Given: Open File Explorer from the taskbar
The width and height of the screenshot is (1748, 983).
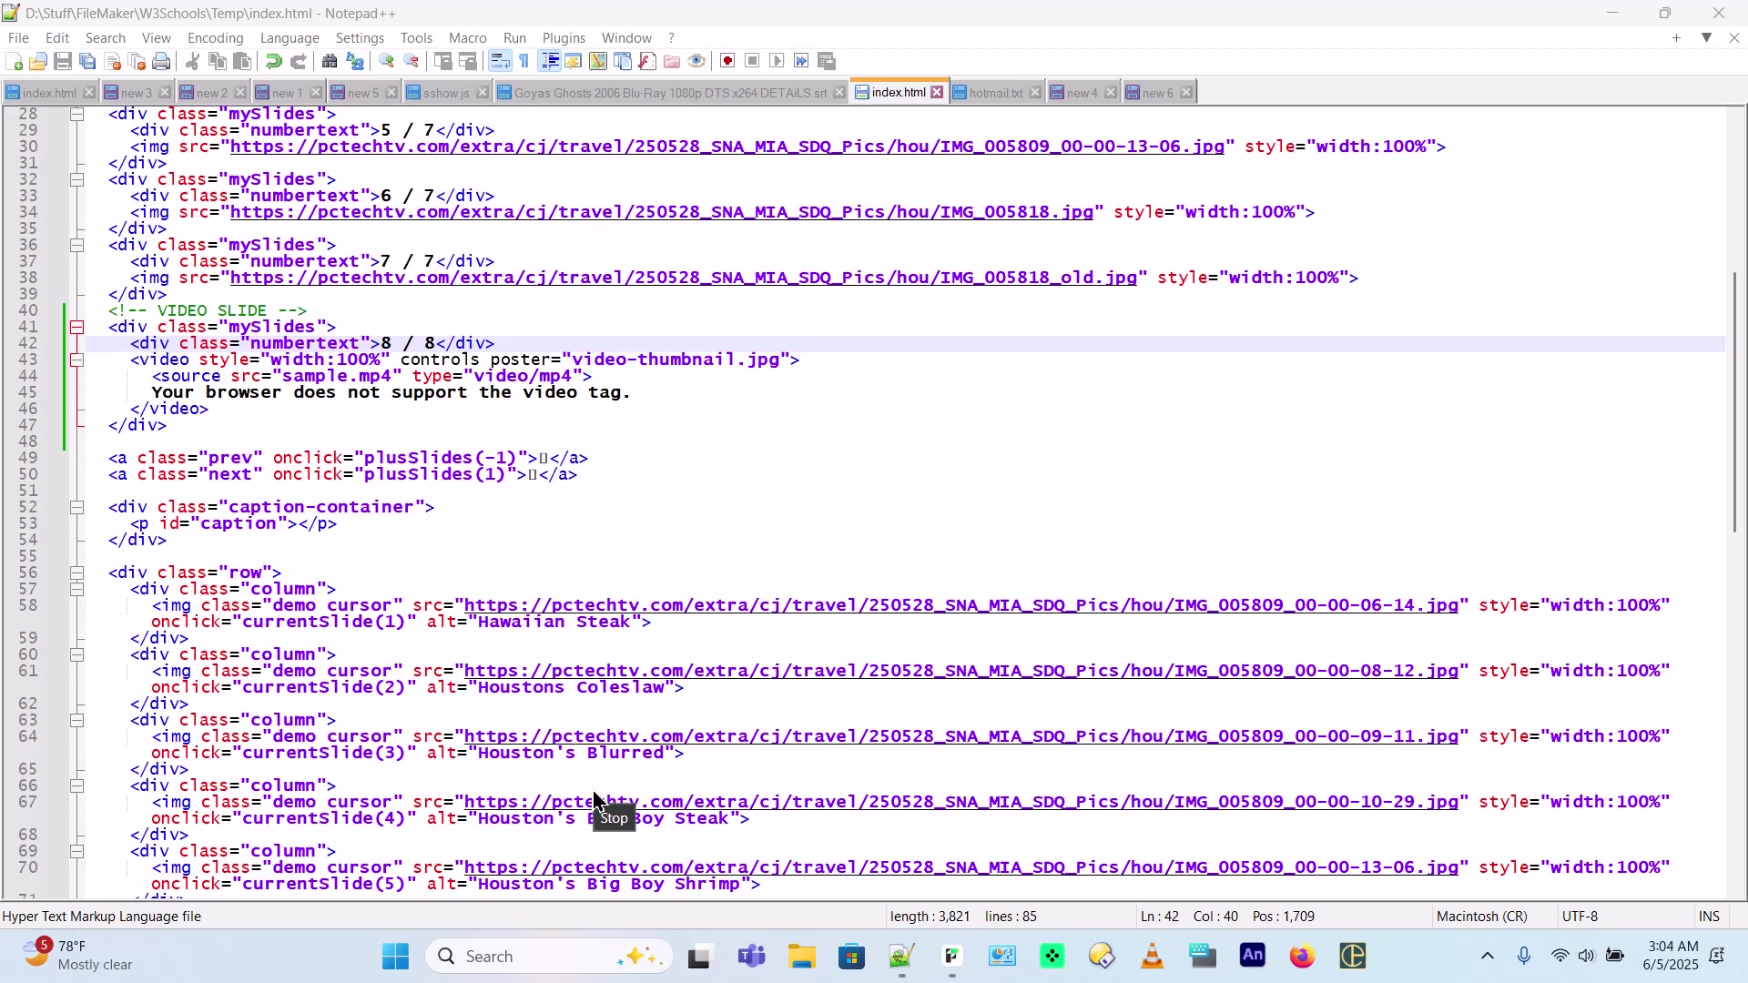Looking at the screenshot, I should pyautogui.click(x=801, y=957).
